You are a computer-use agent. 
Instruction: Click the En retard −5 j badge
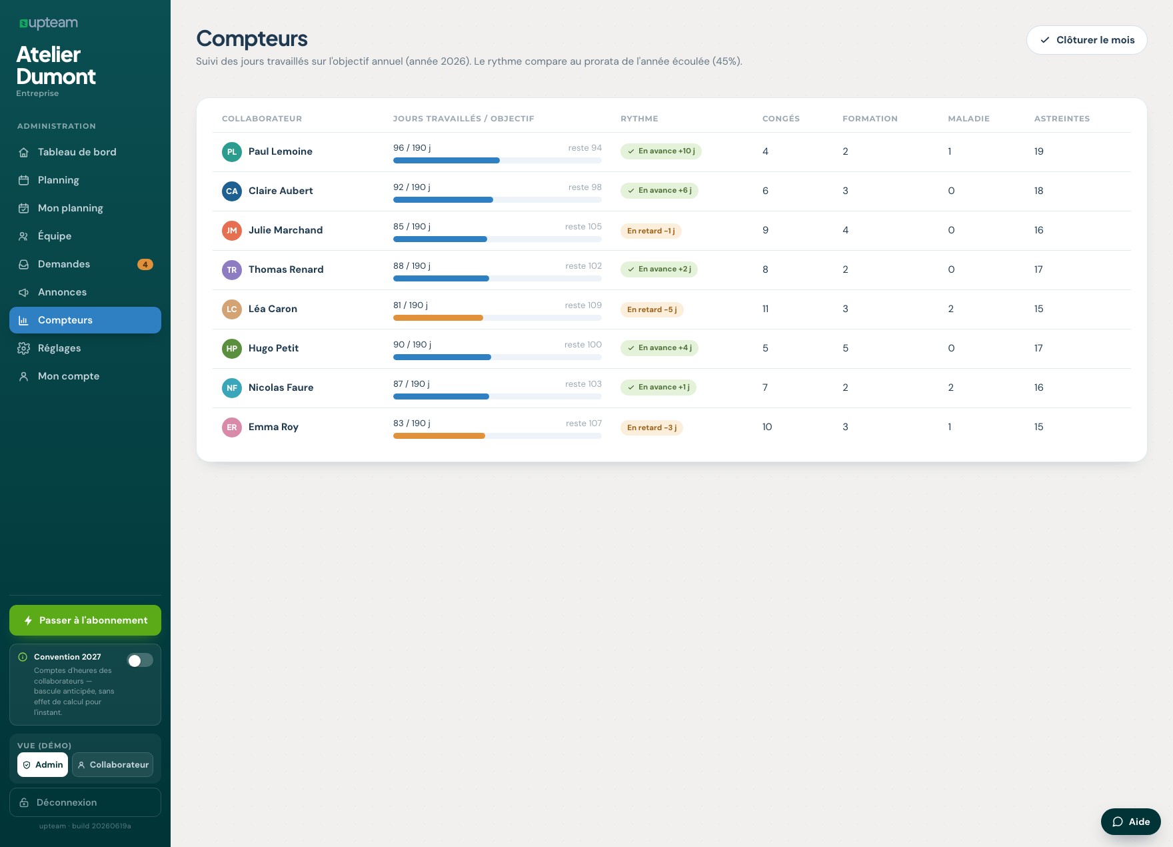(652, 309)
